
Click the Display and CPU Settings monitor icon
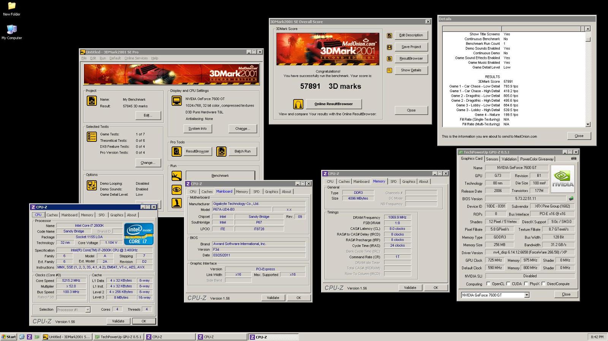[176, 101]
